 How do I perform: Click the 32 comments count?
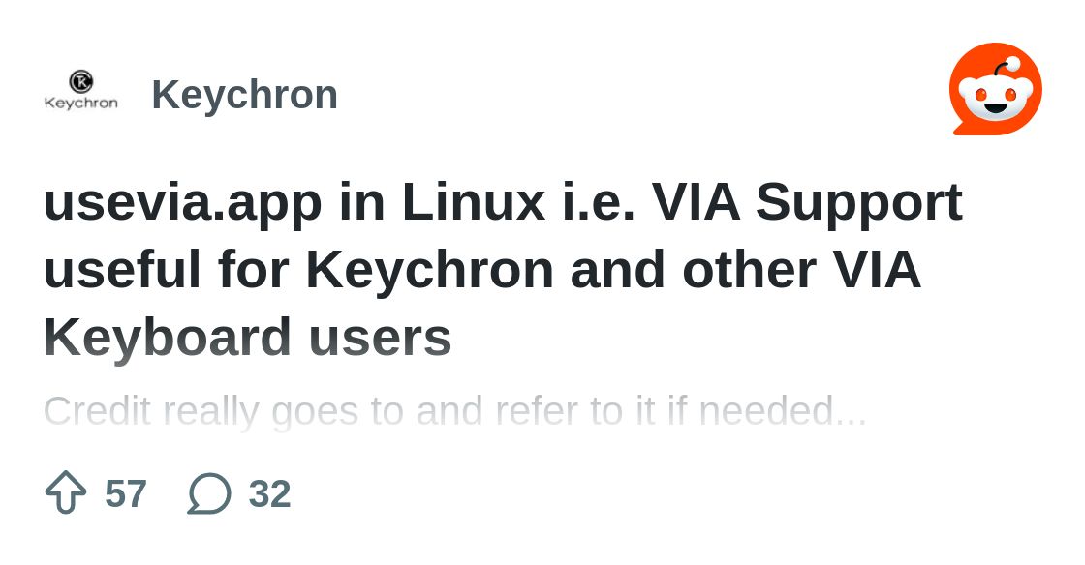(267, 494)
